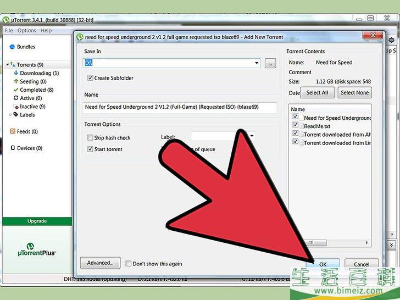Viewport: 400px width, 300px height.
Task: Close the Add New Torrent dialog
Action: pos(373,35)
